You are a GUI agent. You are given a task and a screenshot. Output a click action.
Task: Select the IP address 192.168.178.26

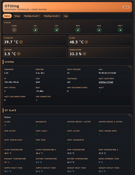tap(12, 82)
